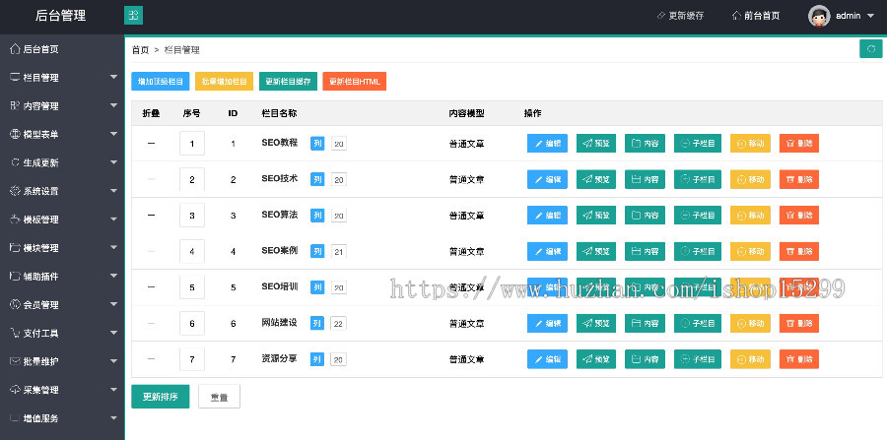This screenshot has height=440, width=887.
Task: Collapse the SEO算法 row fold toggle
Action: tap(151, 216)
